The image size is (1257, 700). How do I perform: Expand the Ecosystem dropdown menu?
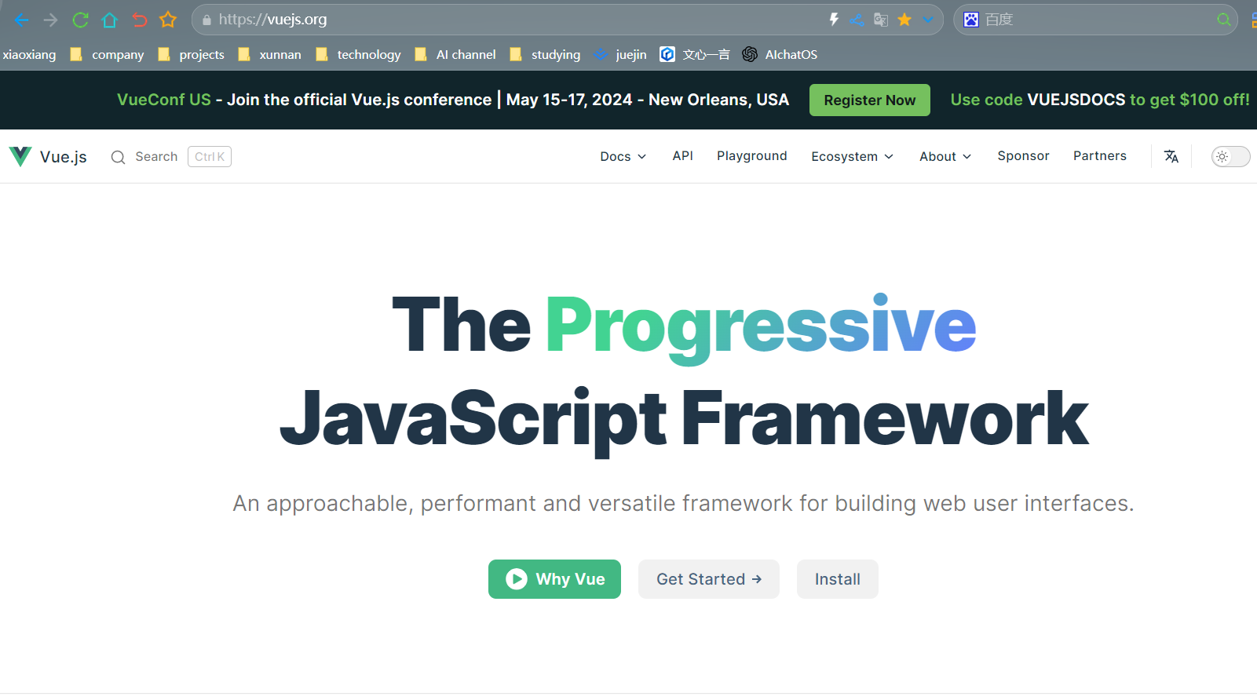[x=853, y=156]
